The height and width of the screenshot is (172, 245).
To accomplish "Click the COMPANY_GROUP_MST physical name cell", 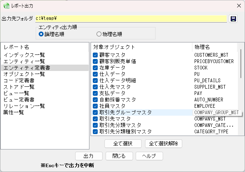I will click(216, 113).
